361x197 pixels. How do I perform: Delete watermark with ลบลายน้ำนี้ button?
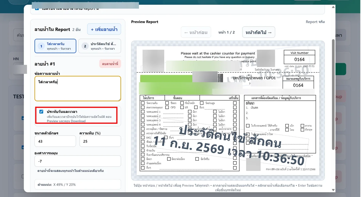[110, 64]
